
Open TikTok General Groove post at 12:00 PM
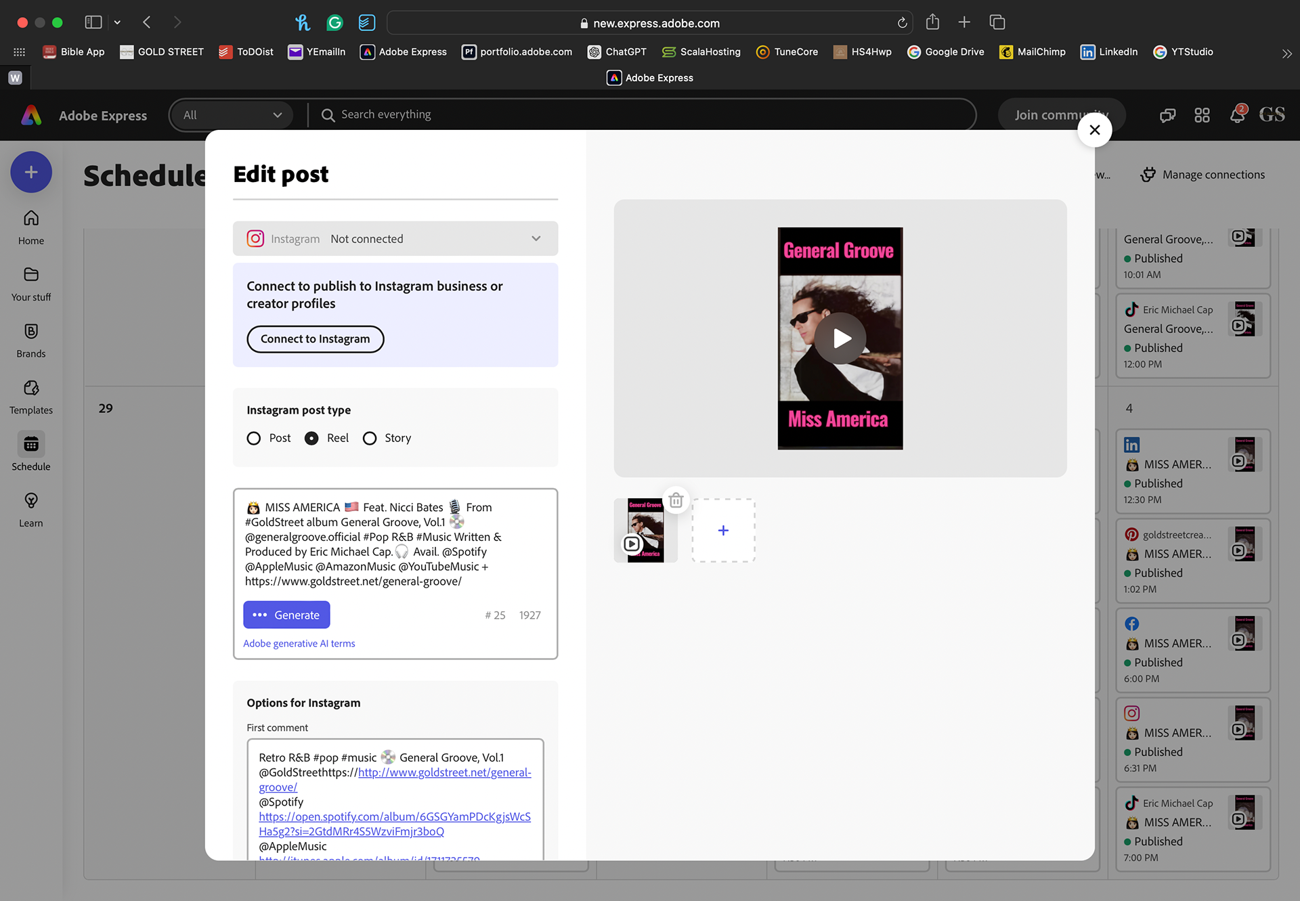pos(1193,336)
